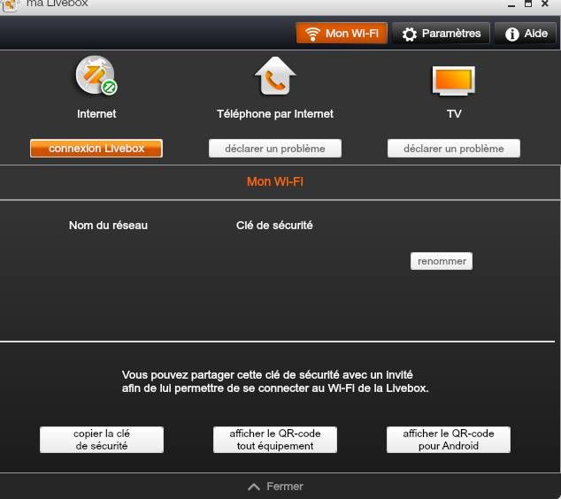Viewport: 561px width, 499px height.
Task: Click the Téléphone par Internet house icon
Action: (275, 76)
